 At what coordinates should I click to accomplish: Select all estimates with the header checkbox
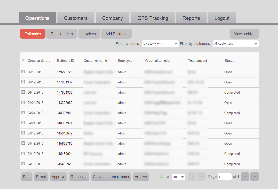[23, 60]
